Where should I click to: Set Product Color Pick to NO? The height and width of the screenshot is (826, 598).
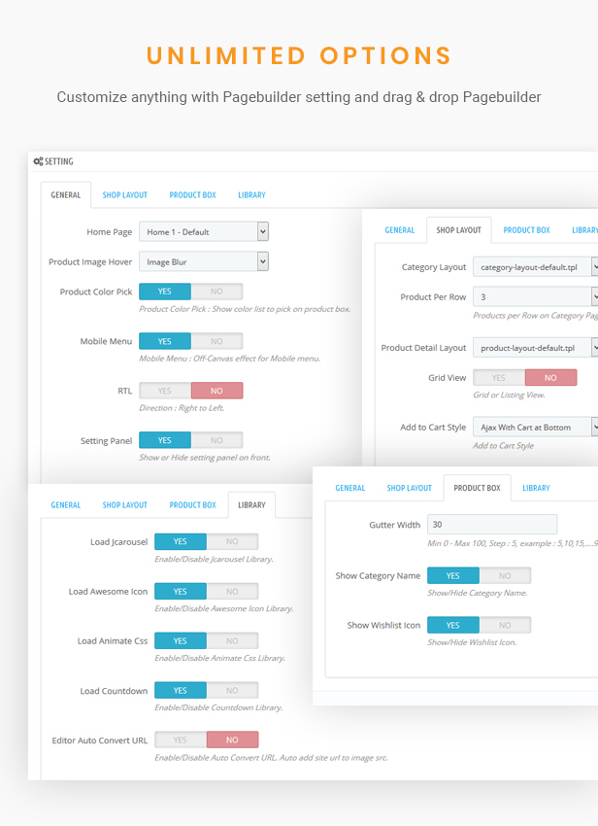tap(216, 292)
